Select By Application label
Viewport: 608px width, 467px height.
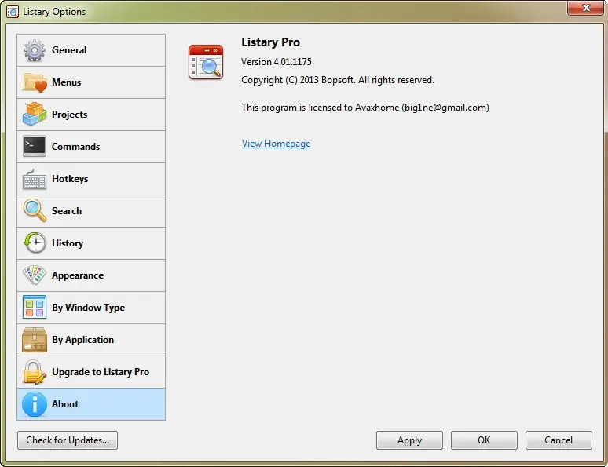pos(83,340)
